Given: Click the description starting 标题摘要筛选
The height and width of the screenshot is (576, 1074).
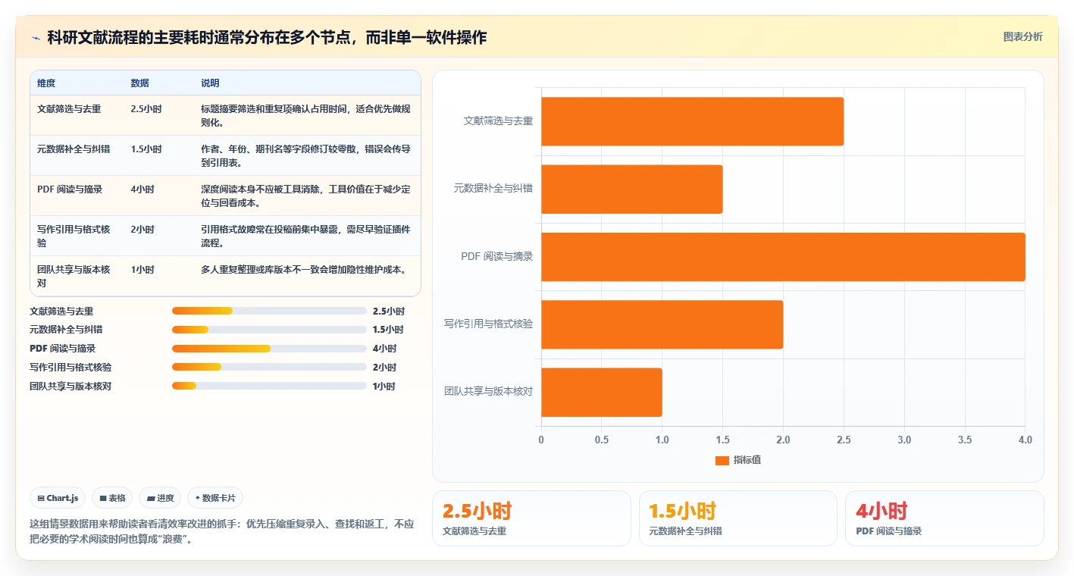Looking at the screenshot, I should click(305, 115).
